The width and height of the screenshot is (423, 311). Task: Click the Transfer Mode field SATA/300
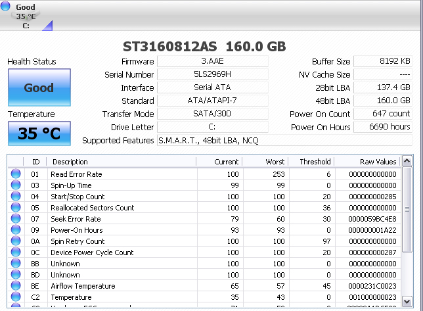[x=213, y=114]
